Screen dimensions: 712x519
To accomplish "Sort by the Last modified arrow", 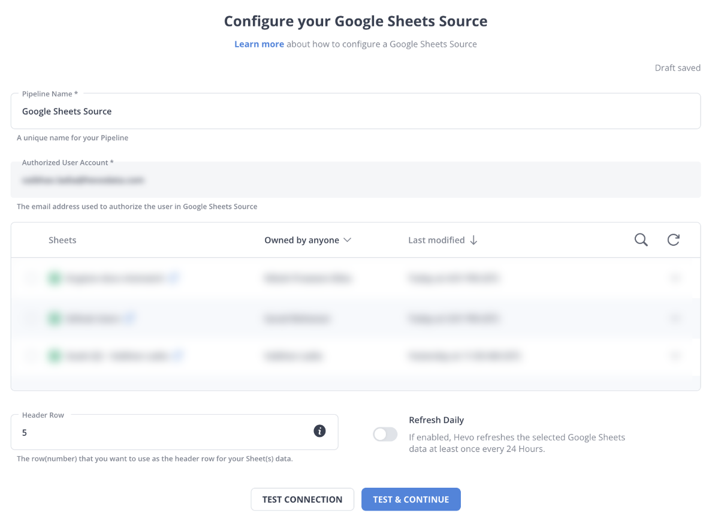I will [x=473, y=240].
